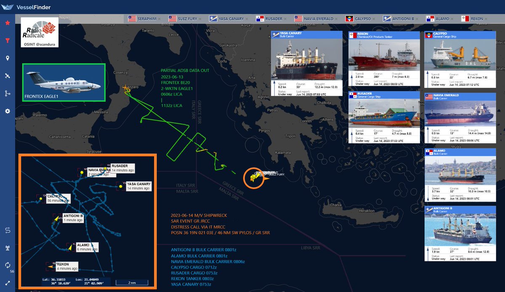Open the vessel filter funnel icon
Image resolution: width=505 pixels, height=292 pixels.
point(8,41)
